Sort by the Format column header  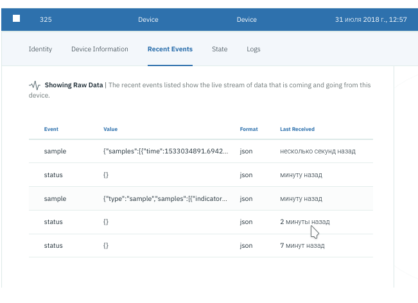click(248, 129)
